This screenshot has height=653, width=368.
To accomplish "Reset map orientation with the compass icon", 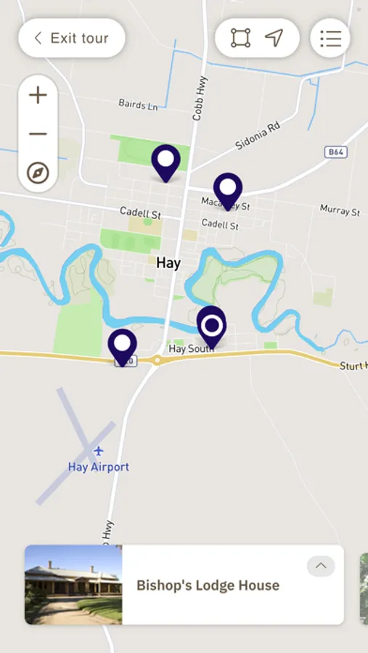I will [38, 173].
